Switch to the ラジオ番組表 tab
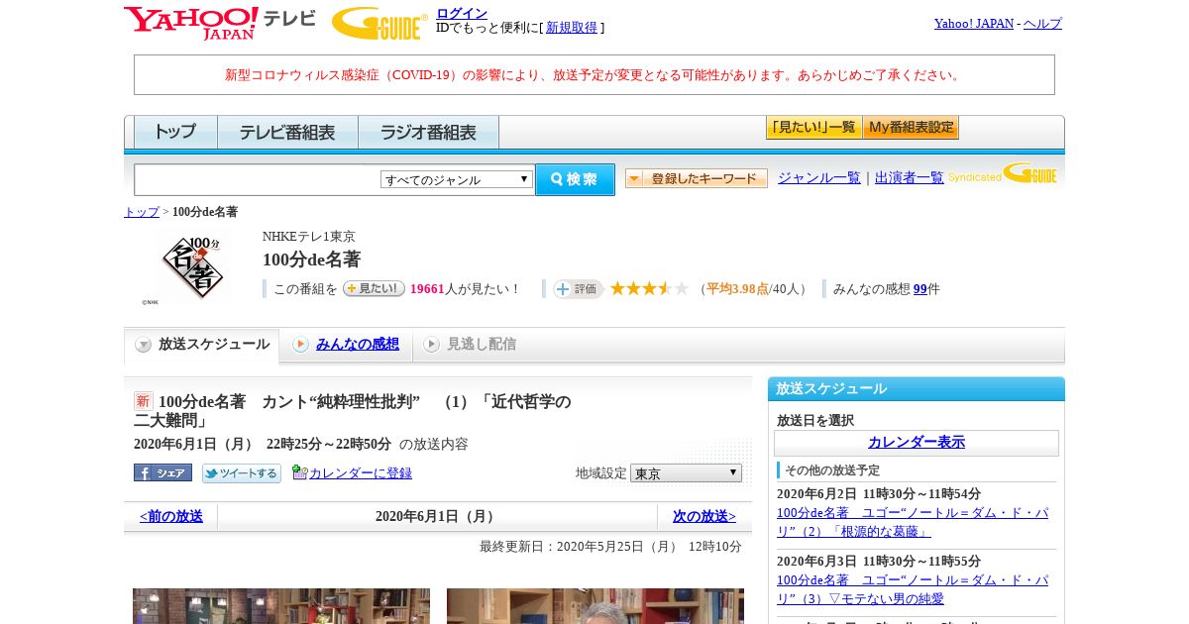 point(429,132)
